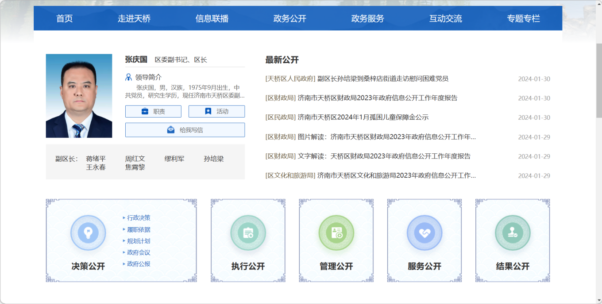Open the 文字解读 天桥区财政局 article
The image size is (602, 304).
click(384, 156)
